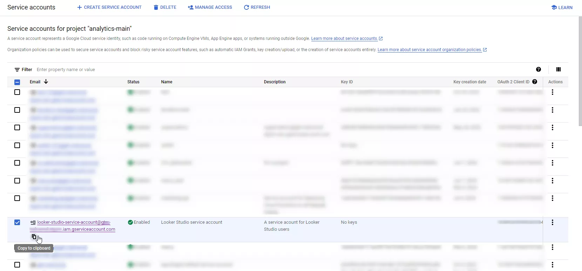The height and width of the screenshot is (271, 582).
Task: Click the Description column header
Action: click(x=275, y=82)
